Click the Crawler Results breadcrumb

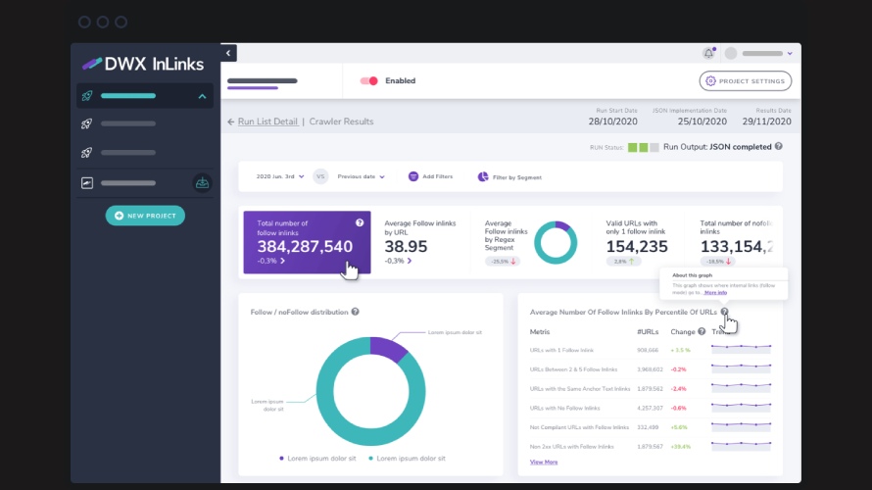[341, 122]
